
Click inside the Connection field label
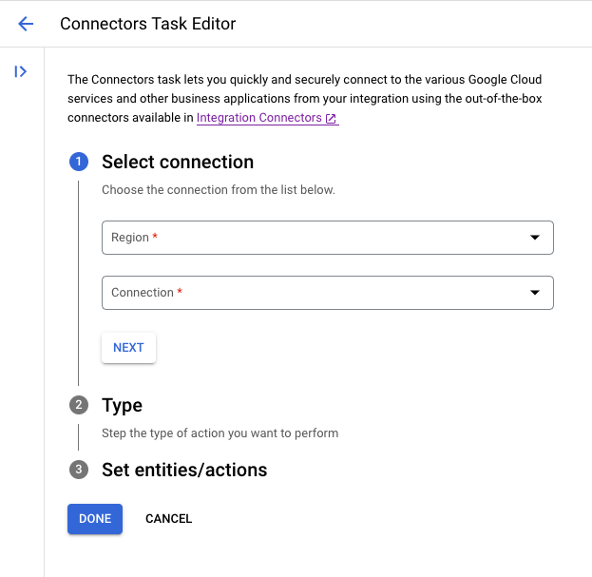pyautogui.click(x=143, y=293)
